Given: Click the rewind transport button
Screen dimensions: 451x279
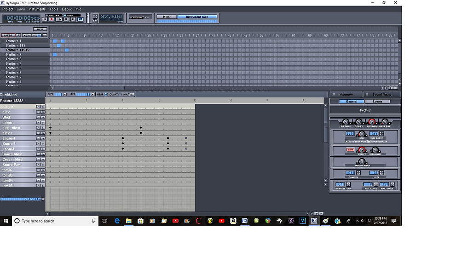Looking at the screenshot, I should [45, 19].
